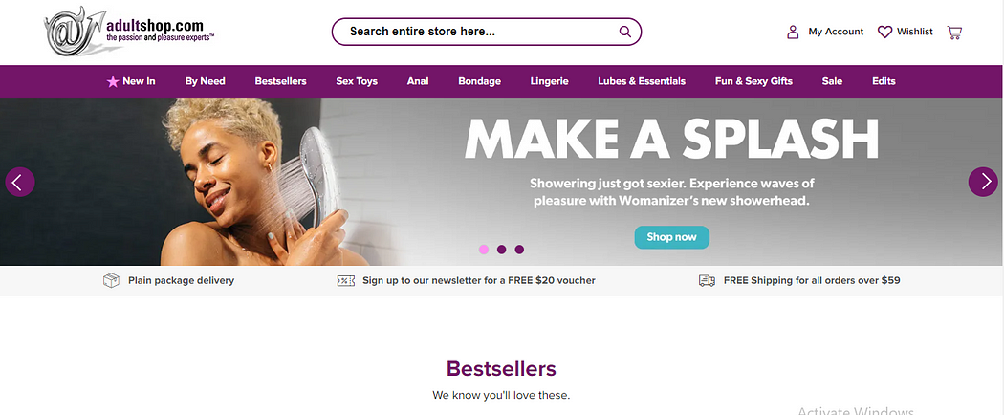Open the Sale menu item

pyautogui.click(x=833, y=81)
